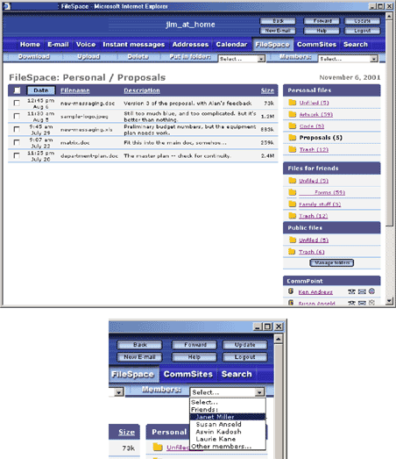Choose Janet Miller from the open members list
This screenshot has height=459, width=396.
tap(228, 417)
